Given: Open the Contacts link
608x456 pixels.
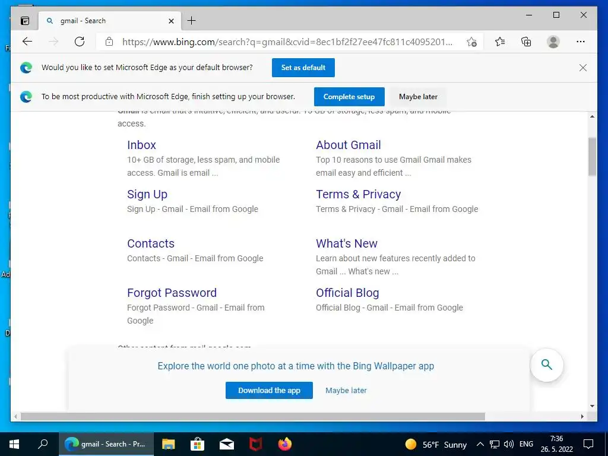Looking at the screenshot, I should (151, 243).
